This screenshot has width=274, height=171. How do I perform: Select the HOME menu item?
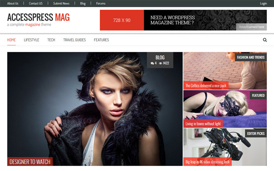pyautogui.click(x=11, y=40)
